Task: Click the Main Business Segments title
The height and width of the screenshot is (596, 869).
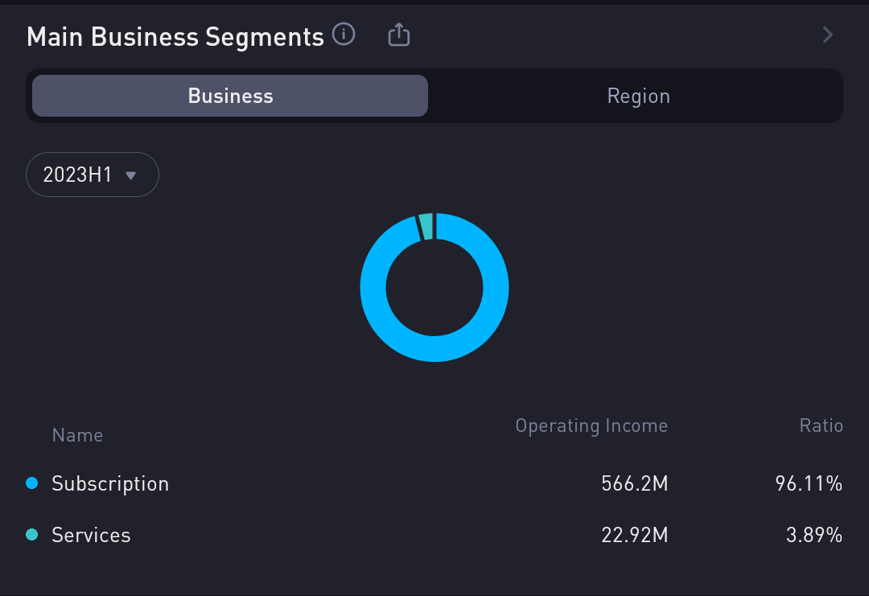Action: (175, 36)
